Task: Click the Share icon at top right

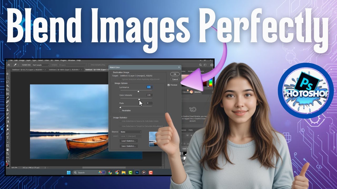Action: click(x=211, y=65)
